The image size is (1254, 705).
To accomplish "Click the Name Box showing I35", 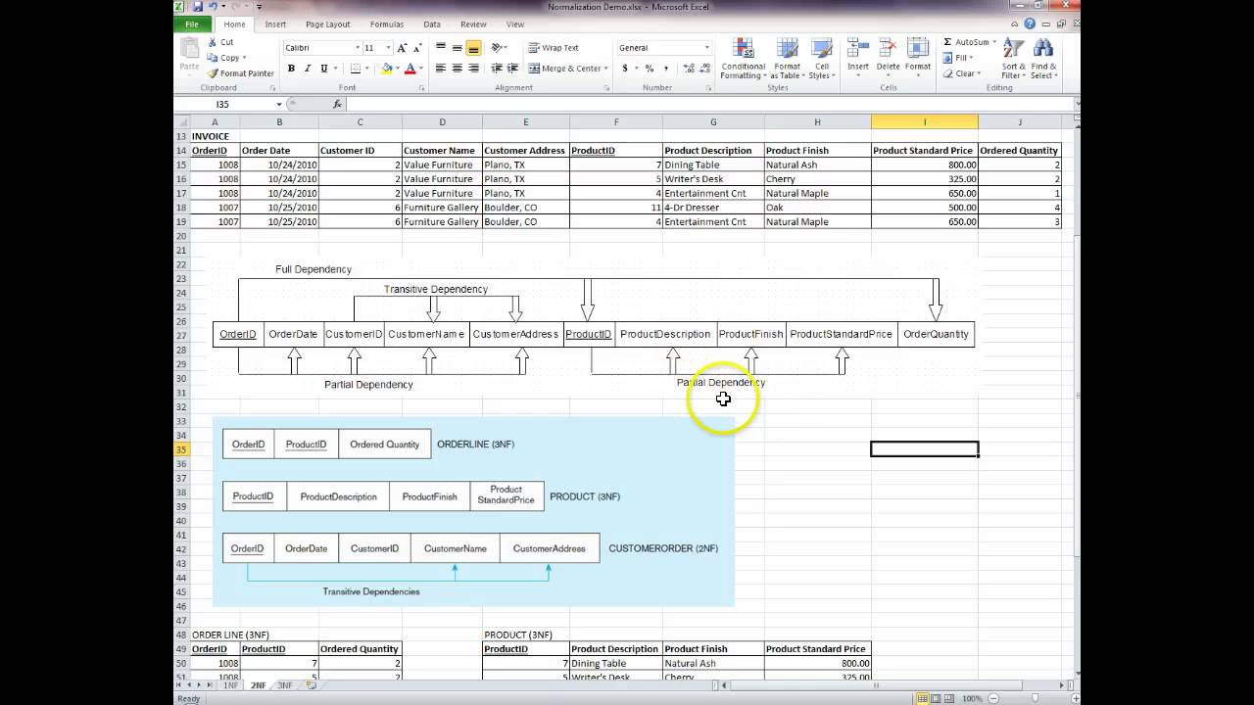I will 224,104.
